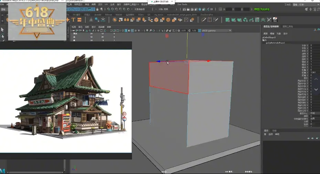
Task: Open the malcolm341_script_pack_2019 shelf tab
Action: (182, 15)
